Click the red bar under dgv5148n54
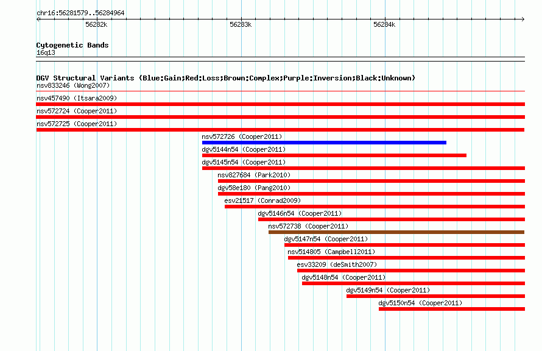 pyautogui.click(x=414, y=283)
